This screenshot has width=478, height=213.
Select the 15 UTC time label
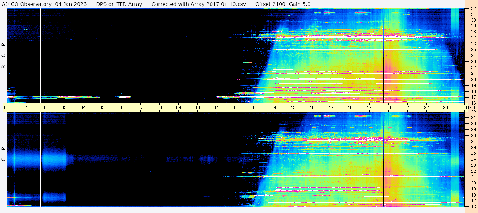click(293, 107)
